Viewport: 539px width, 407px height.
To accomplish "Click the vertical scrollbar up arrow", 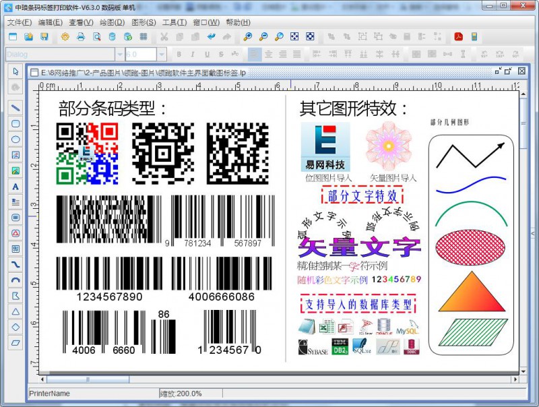I will [x=524, y=94].
